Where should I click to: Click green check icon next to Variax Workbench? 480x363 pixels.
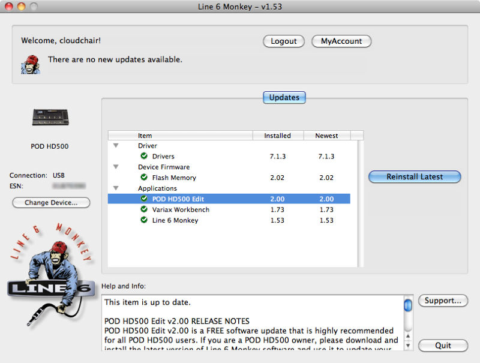(144, 209)
